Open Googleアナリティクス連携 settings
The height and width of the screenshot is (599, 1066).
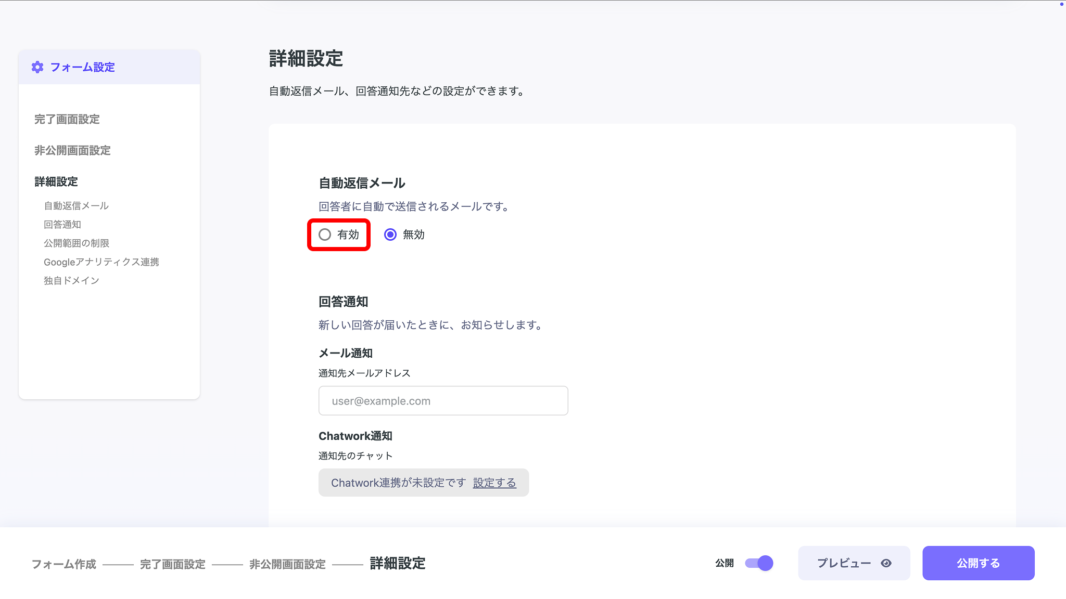pyautogui.click(x=102, y=262)
